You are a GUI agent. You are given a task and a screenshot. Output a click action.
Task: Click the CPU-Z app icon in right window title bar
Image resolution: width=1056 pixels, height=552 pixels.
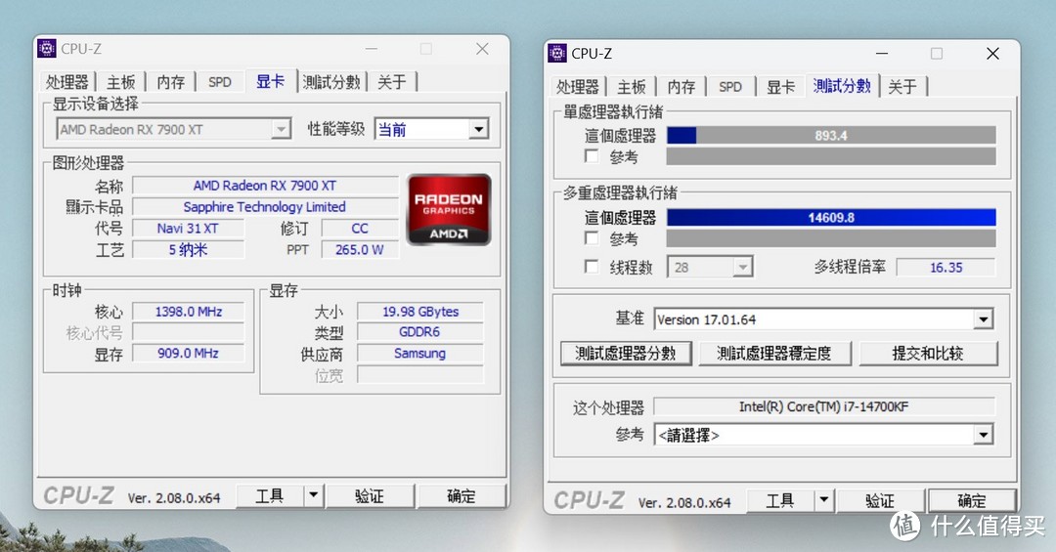[x=557, y=53]
